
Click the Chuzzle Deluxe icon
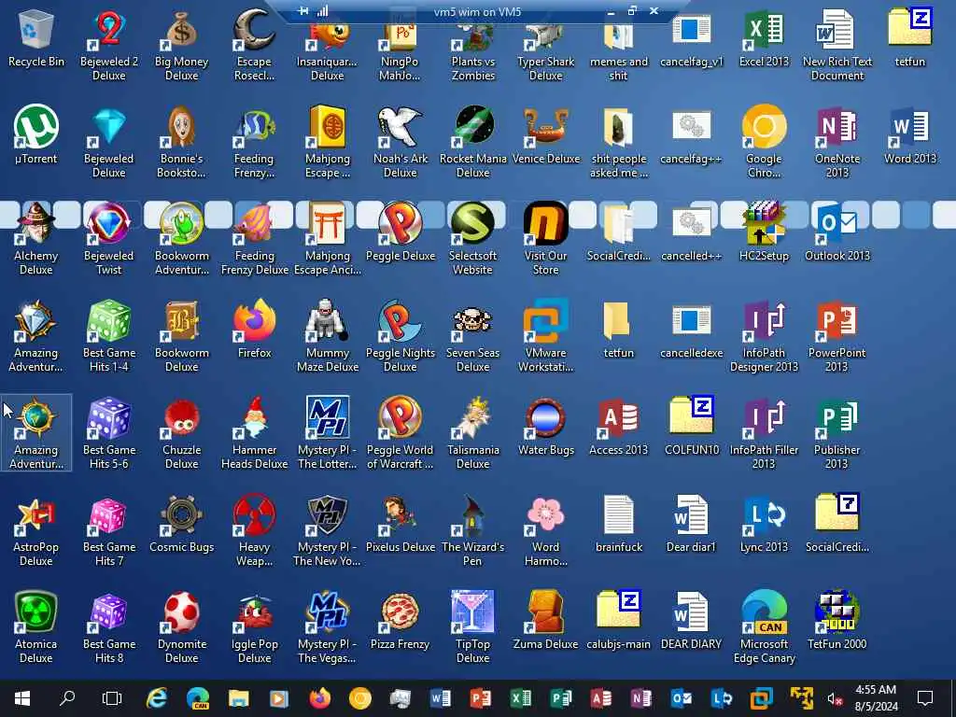pyautogui.click(x=182, y=433)
